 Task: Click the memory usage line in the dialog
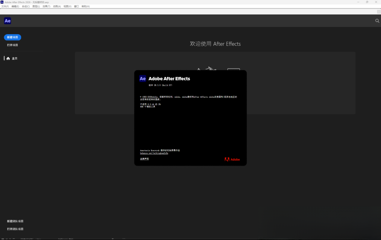click(x=150, y=104)
